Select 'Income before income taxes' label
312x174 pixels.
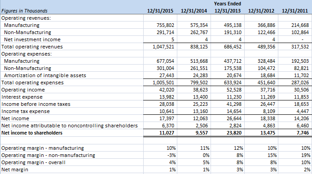tap(36, 104)
